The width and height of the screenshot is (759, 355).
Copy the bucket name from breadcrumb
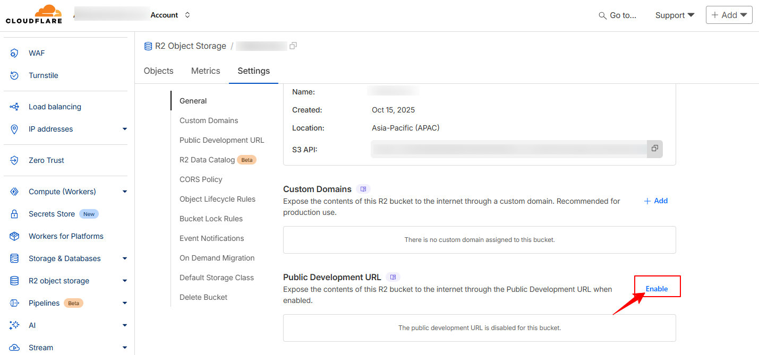tap(293, 46)
